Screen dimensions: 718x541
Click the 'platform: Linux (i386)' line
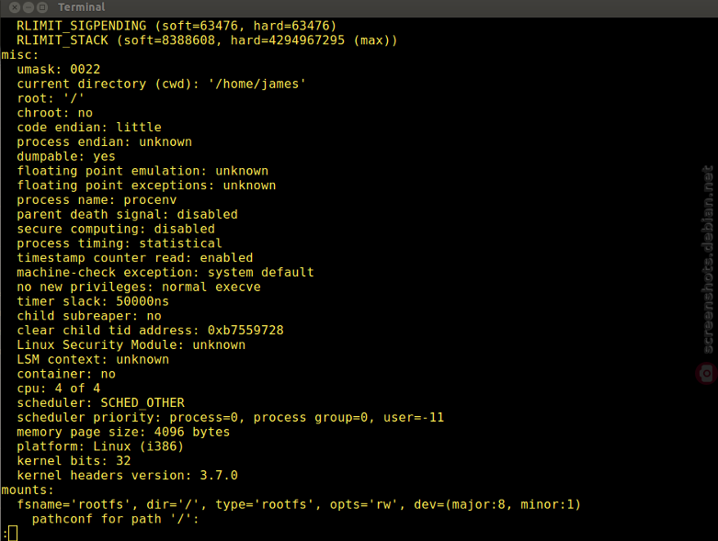pos(100,446)
